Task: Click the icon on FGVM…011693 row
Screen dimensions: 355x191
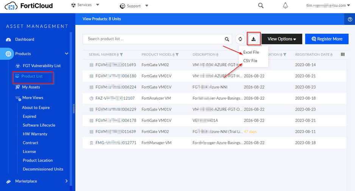Action: pyautogui.click(x=91, y=65)
